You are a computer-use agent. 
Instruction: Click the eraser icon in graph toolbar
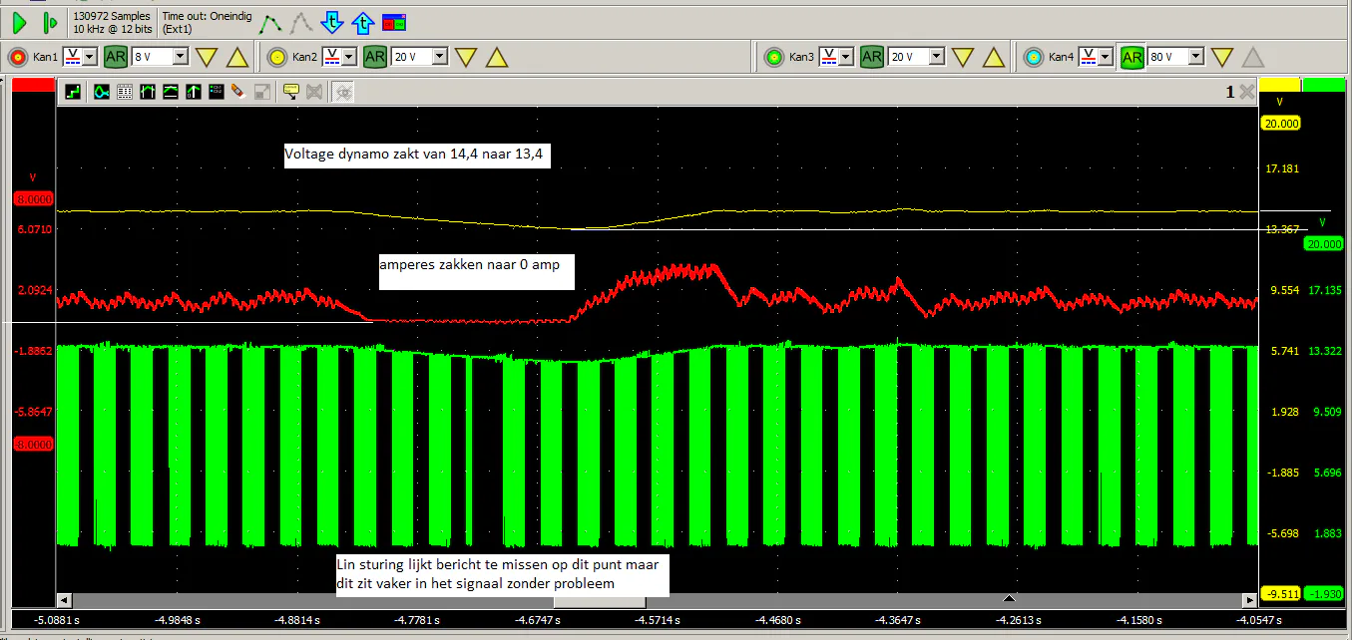pos(237,92)
